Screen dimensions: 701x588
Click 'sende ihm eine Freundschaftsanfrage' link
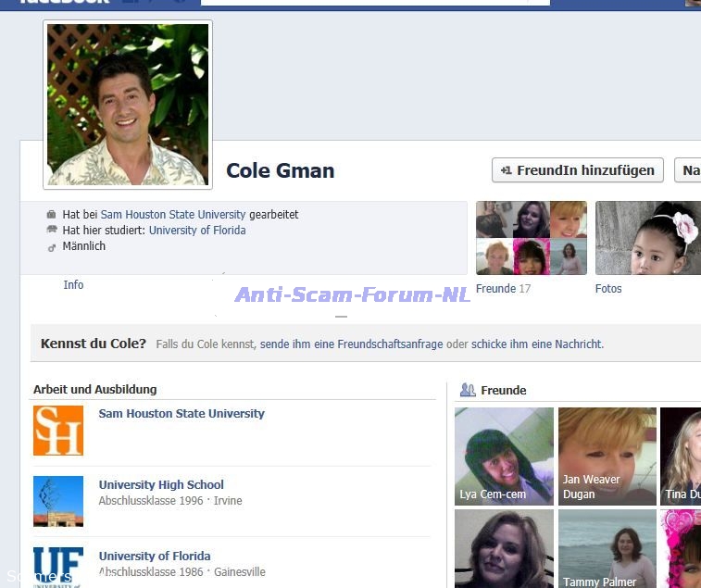(x=351, y=344)
